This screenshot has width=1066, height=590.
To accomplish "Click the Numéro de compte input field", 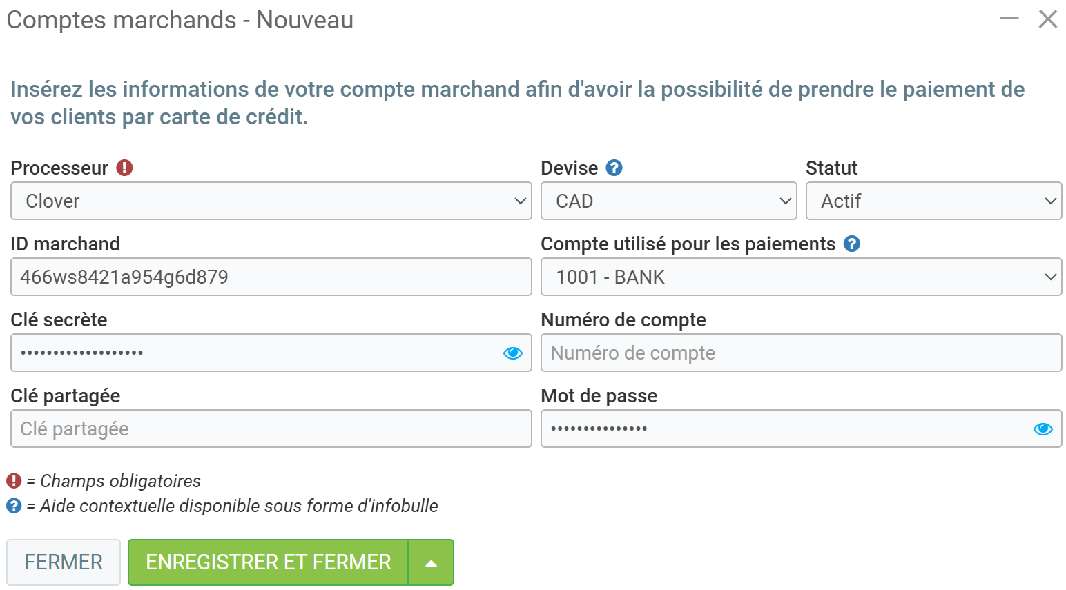I will 801,353.
